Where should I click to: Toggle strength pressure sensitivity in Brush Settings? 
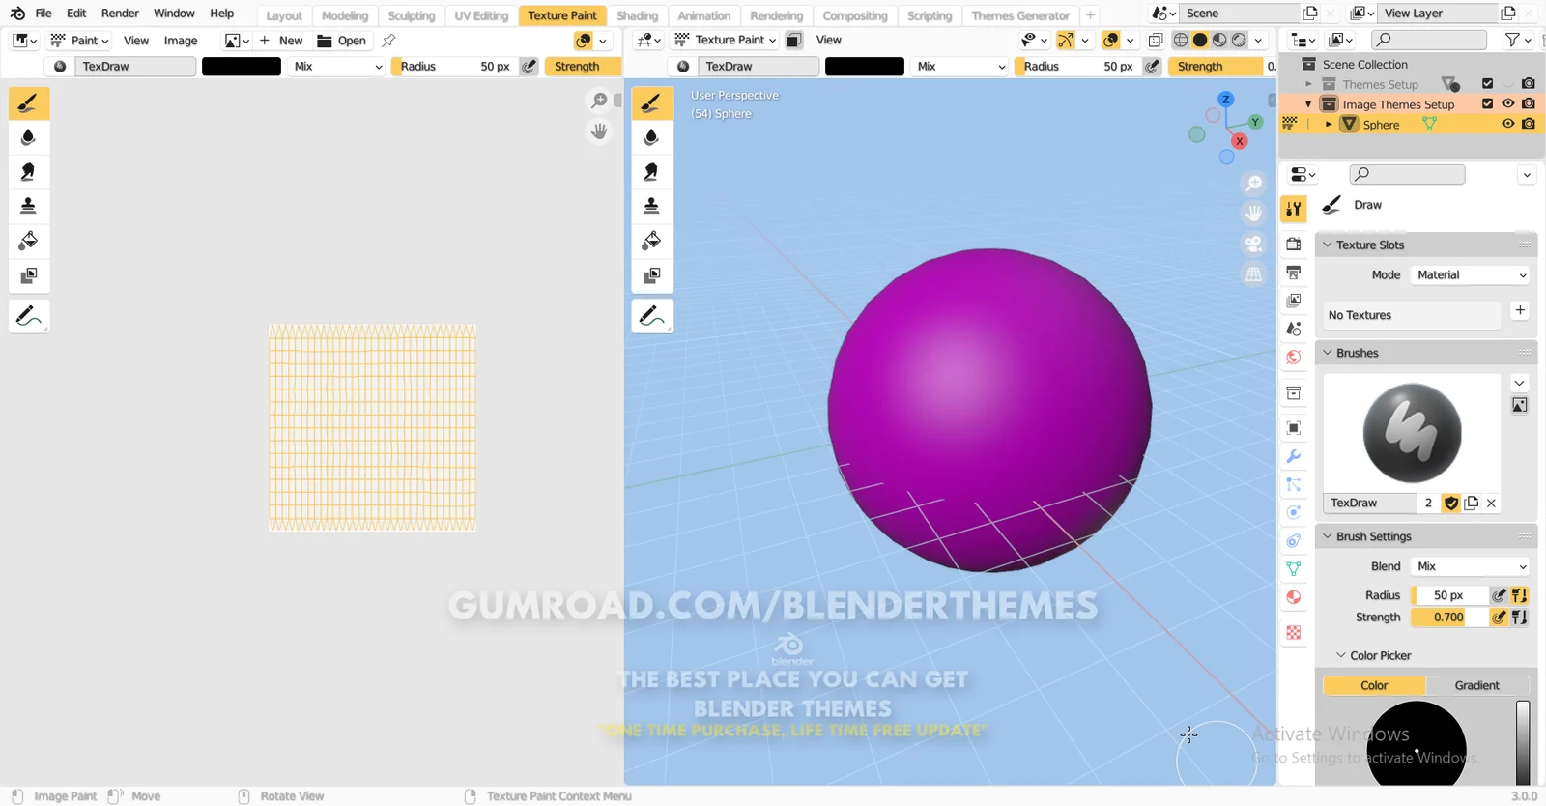[1499, 617]
